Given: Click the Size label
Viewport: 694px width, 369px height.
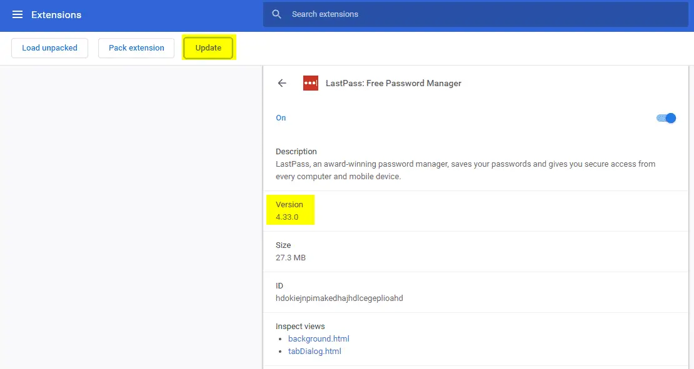Looking at the screenshot, I should pyautogui.click(x=283, y=245).
